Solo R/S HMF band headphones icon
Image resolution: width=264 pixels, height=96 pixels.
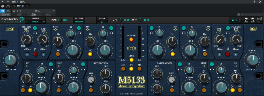[180, 69]
